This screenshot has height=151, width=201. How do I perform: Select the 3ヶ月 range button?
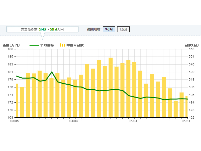coord(109,29)
